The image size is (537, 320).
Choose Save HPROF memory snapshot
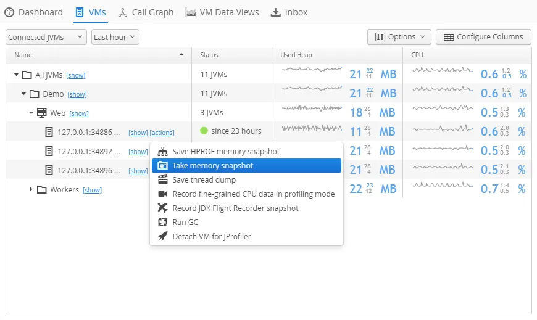[x=246, y=151]
